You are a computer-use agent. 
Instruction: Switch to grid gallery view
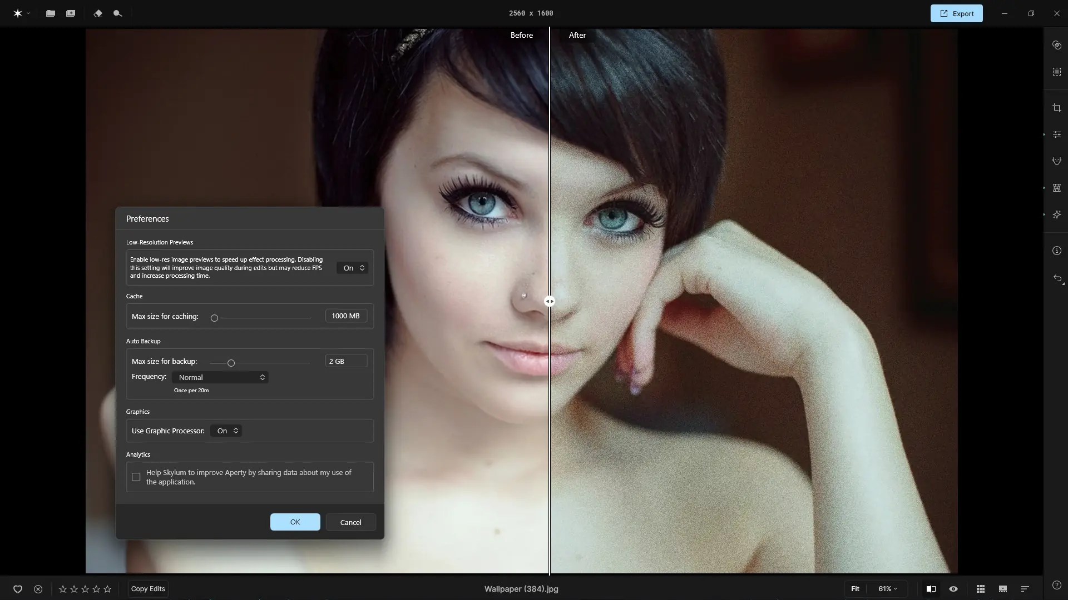point(981,589)
